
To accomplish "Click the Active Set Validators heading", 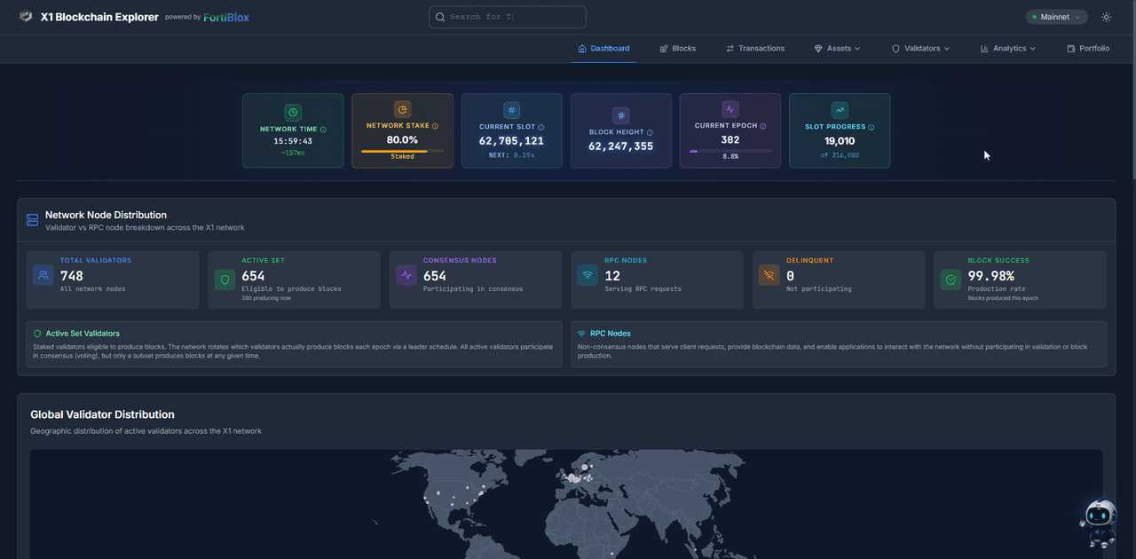I will pyautogui.click(x=83, y=334).
